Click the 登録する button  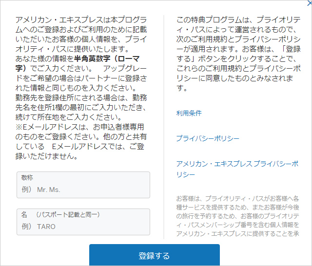click(x=155, y=255)
